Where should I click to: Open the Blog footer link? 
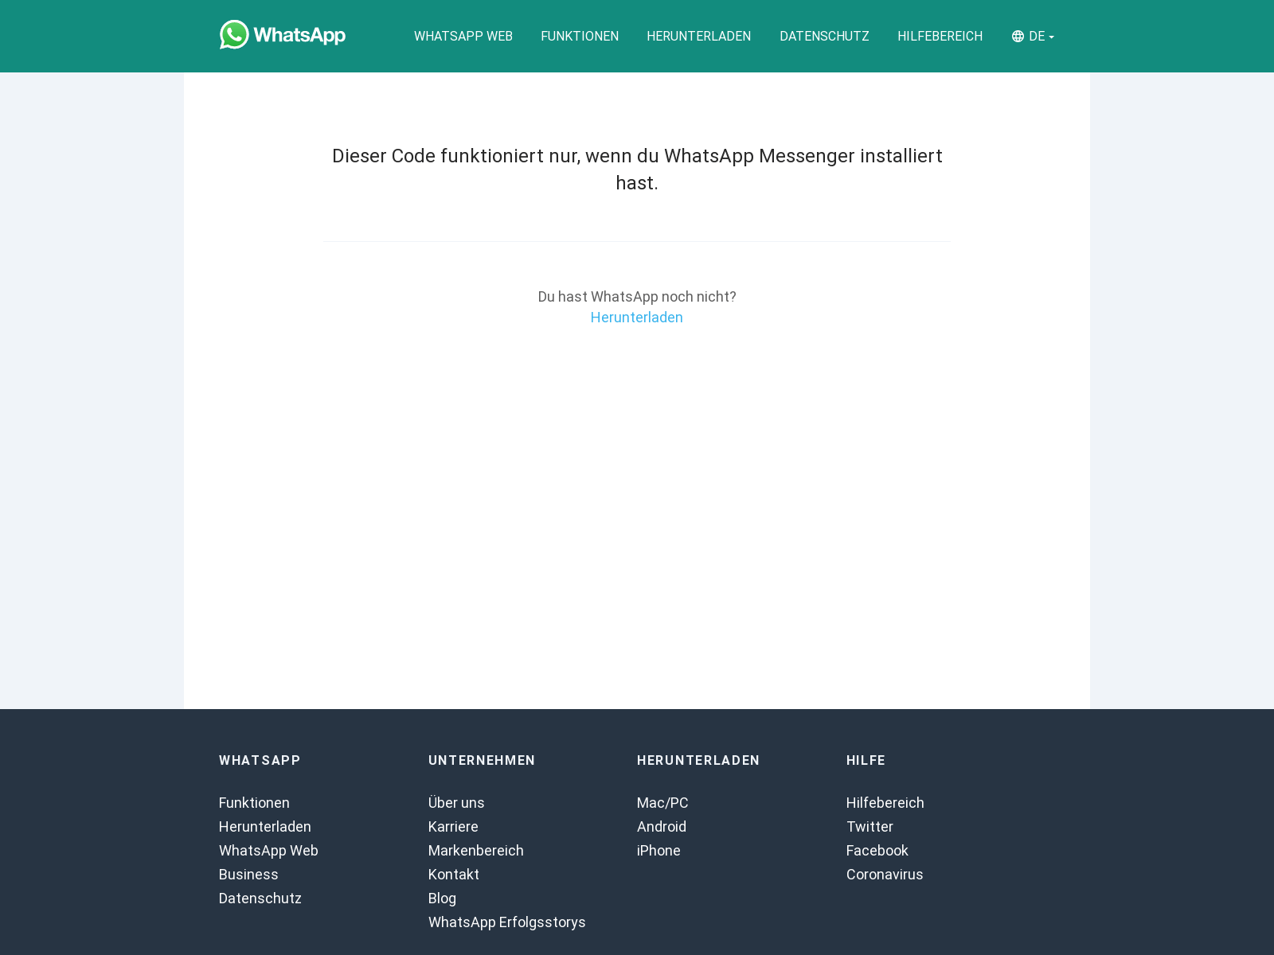[x=442, y=898]
